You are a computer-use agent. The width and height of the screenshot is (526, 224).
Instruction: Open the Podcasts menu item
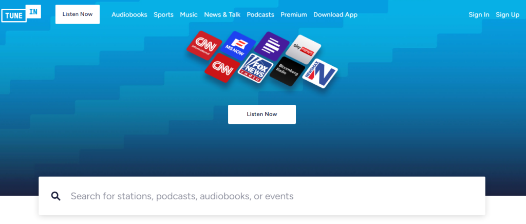(x=260, y=15)
